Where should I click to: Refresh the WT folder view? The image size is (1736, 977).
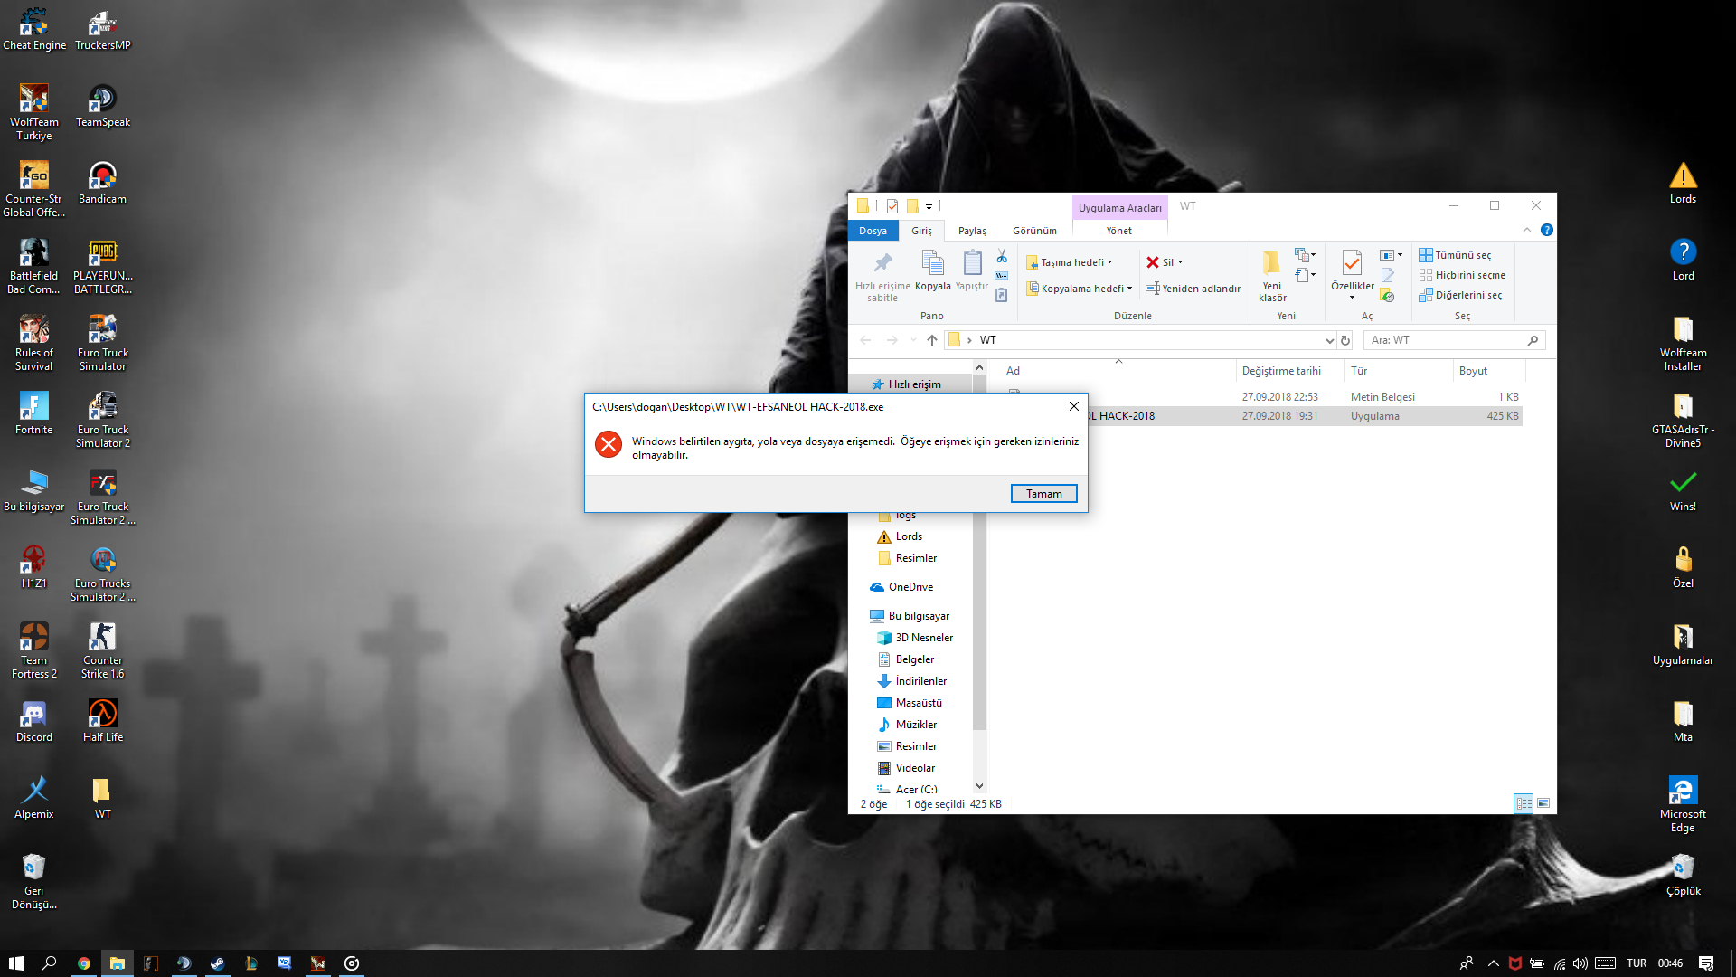point(1345,340)
